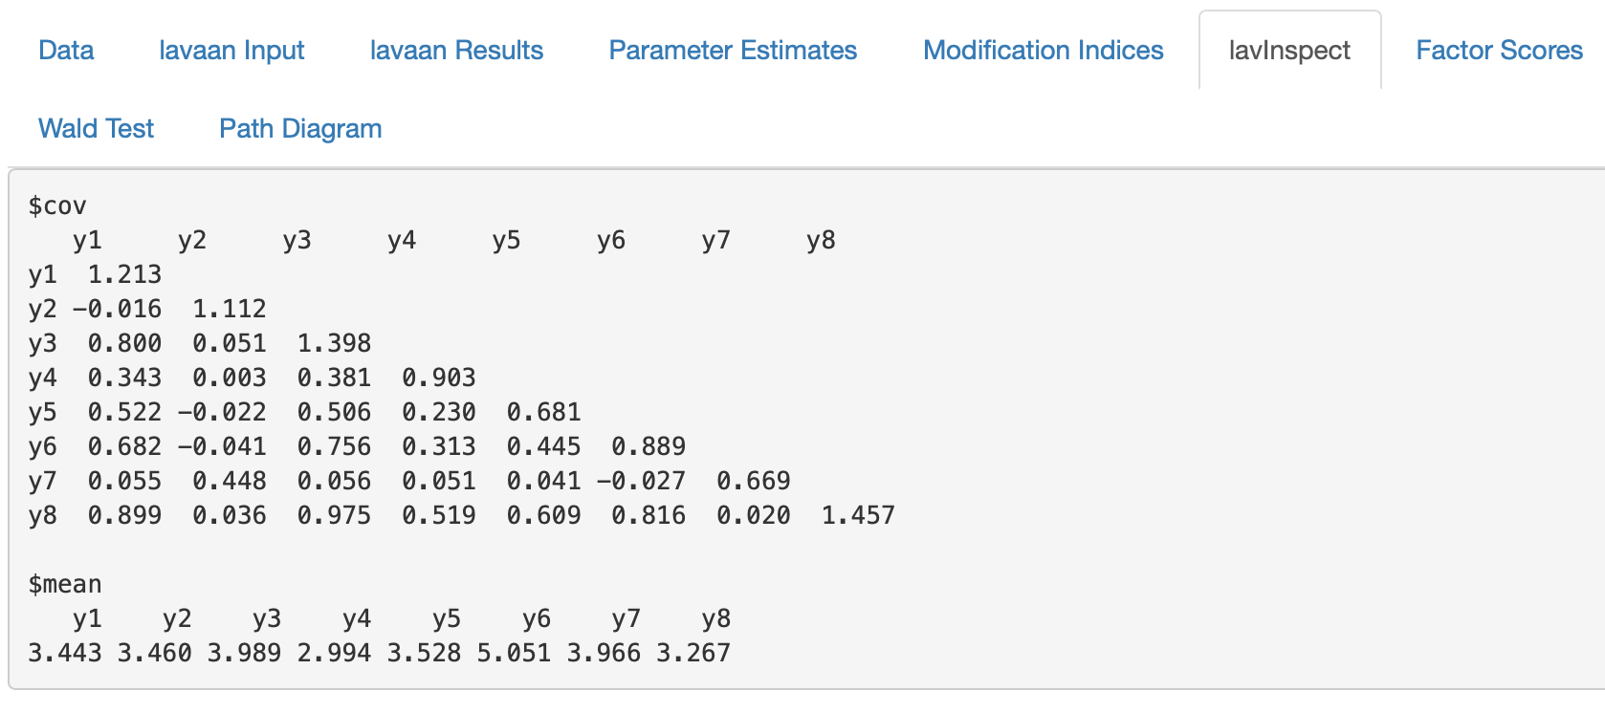This screenshot has width=1605, height=713.
Task: Click the $mean heading in the output
Action: click(x=65, y=584)
